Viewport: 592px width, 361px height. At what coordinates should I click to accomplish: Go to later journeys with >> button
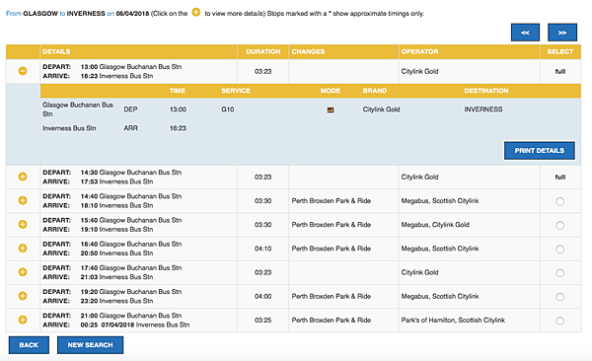(x=562, y=33)
